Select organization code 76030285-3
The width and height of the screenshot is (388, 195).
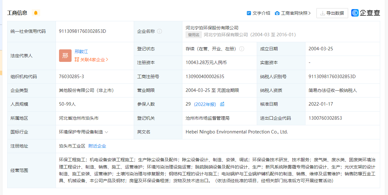pyautogui.click(x=72, y=77)
